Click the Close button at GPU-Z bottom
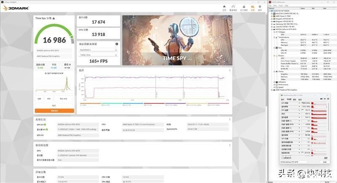The width and height of the screenshot is (337, 183). (325, 162)
